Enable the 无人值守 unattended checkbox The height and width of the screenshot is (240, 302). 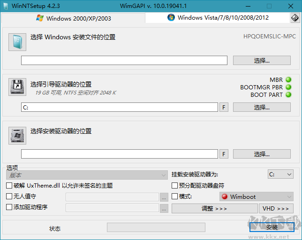(9, 196)
